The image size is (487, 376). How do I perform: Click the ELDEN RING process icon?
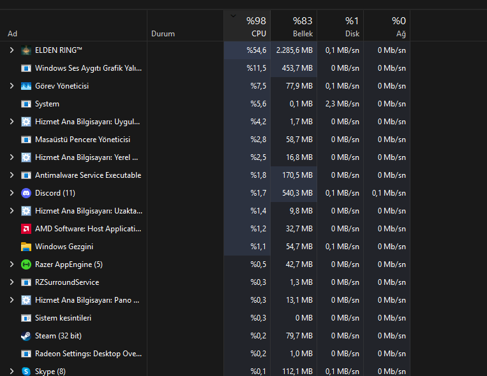pos(26,50)
